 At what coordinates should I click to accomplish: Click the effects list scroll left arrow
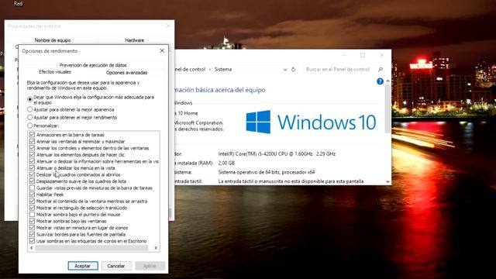click(x=31, y=248)
